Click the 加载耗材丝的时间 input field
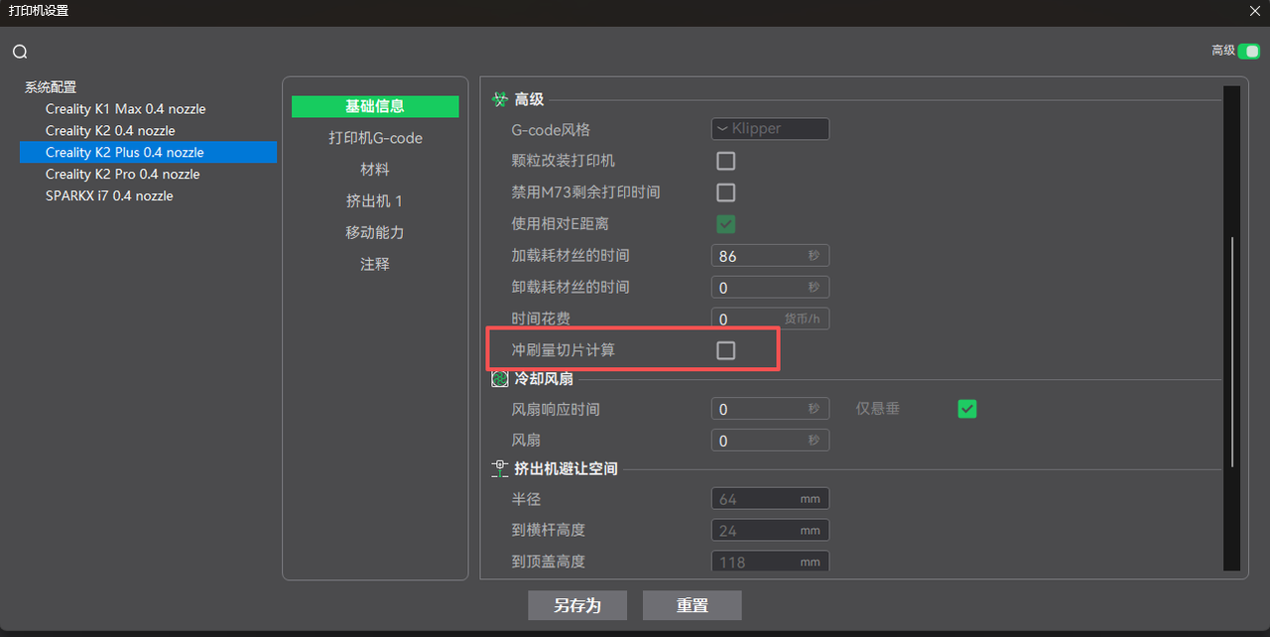The image size is (1270, 637). [758, 256]
